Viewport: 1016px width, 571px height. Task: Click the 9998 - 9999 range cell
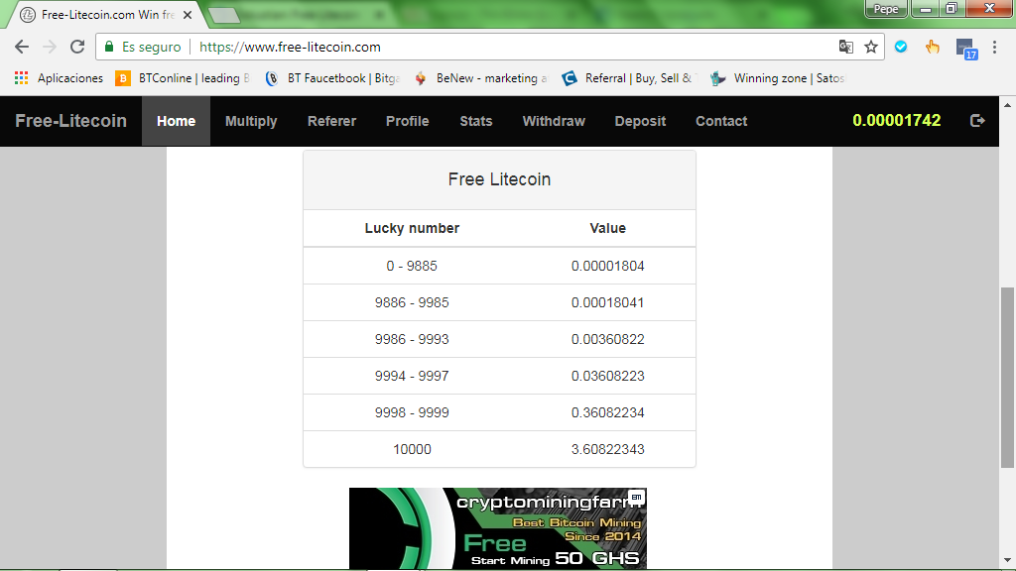coord(412,412)
